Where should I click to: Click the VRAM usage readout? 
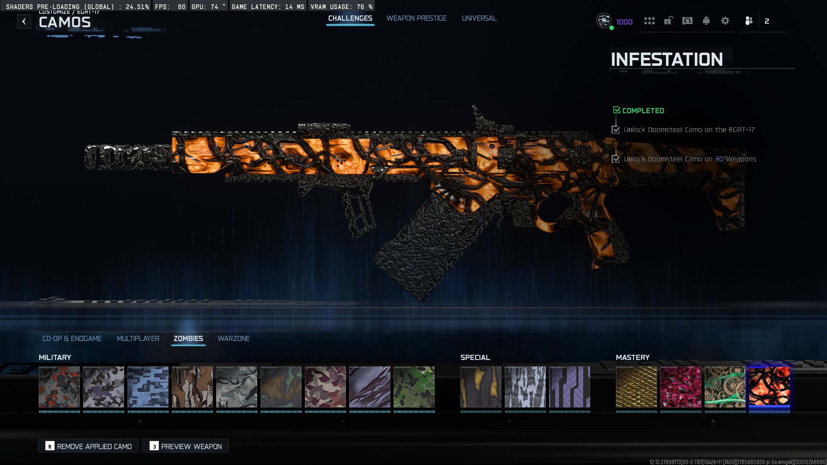(x=342, y=6)
